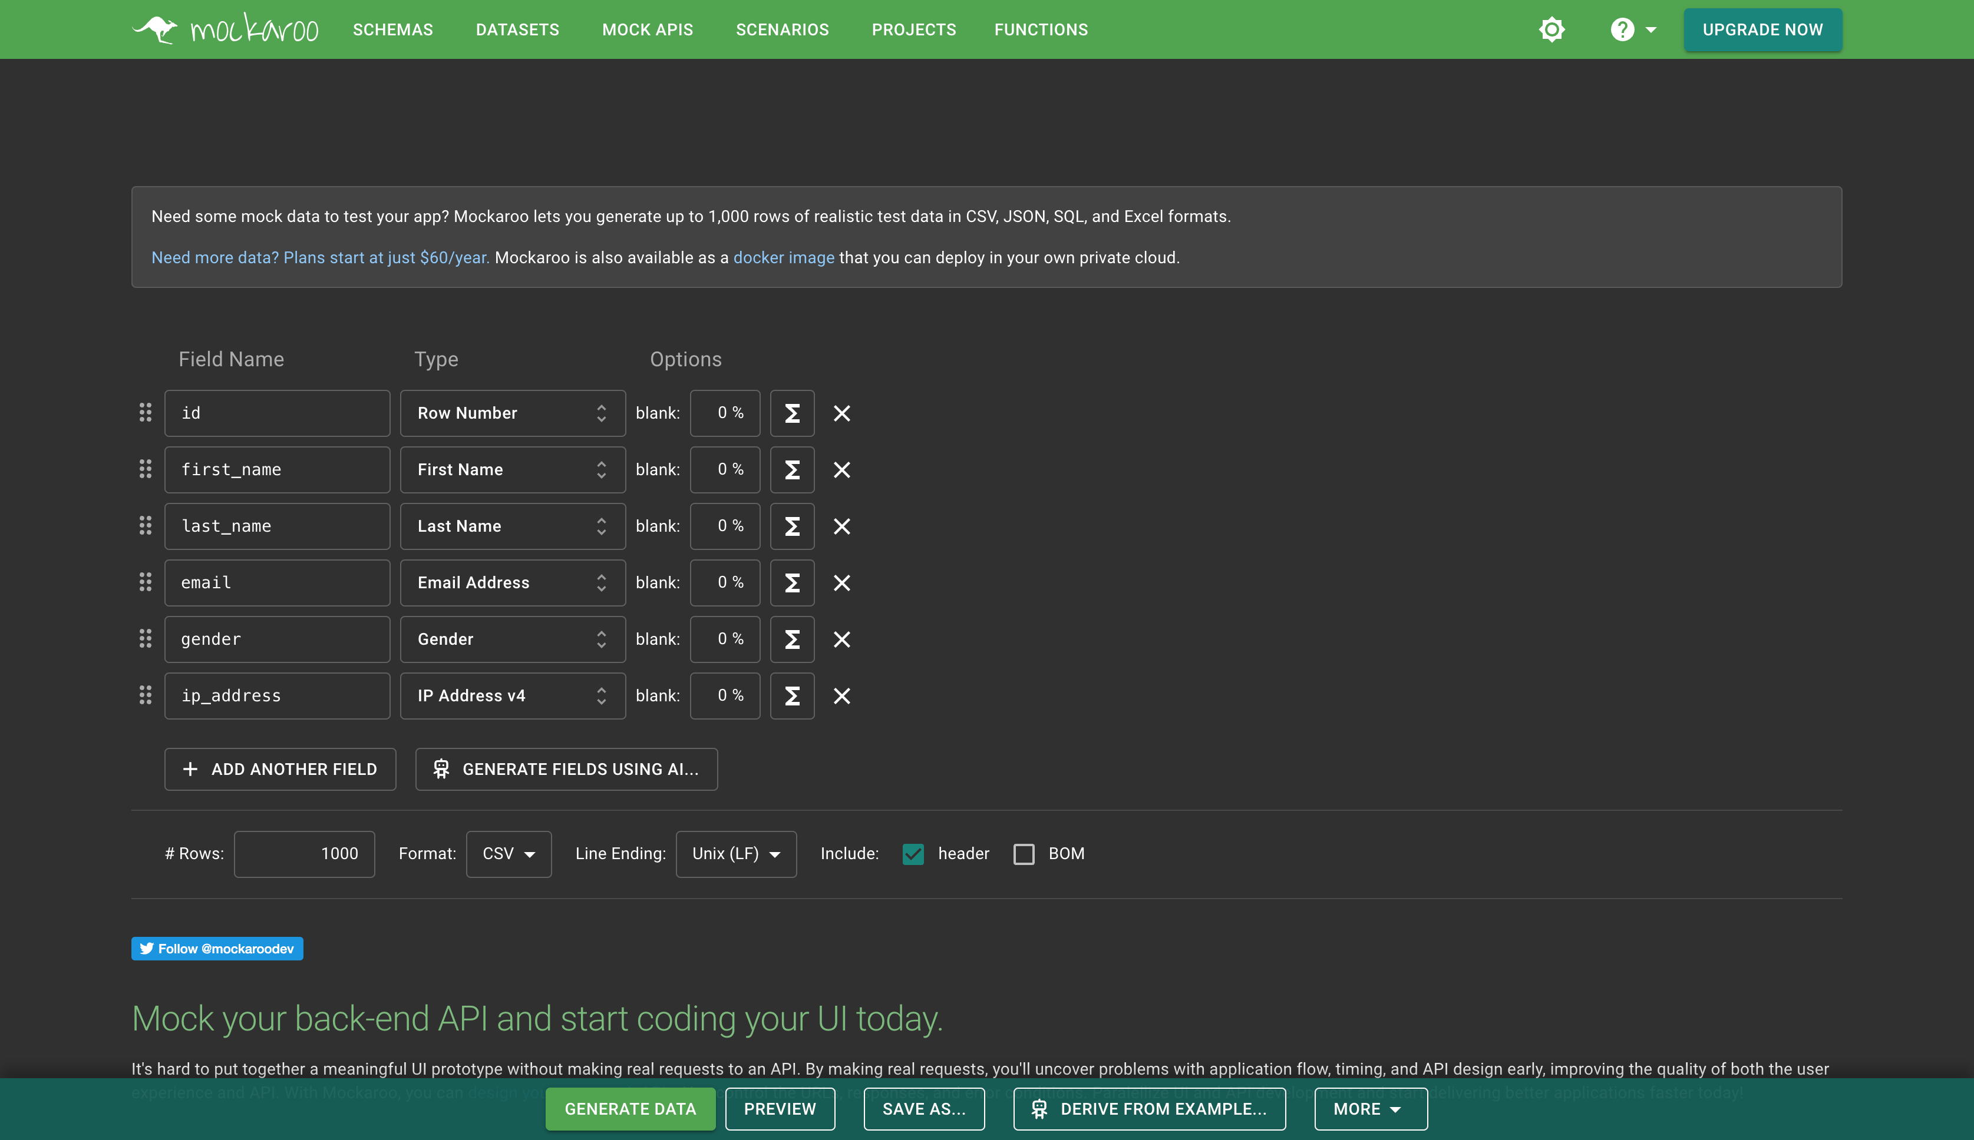Viewport: 1974px width, 1140px height.
Task: Remove the ip_address field with its X
Action: tap(841, 695)
